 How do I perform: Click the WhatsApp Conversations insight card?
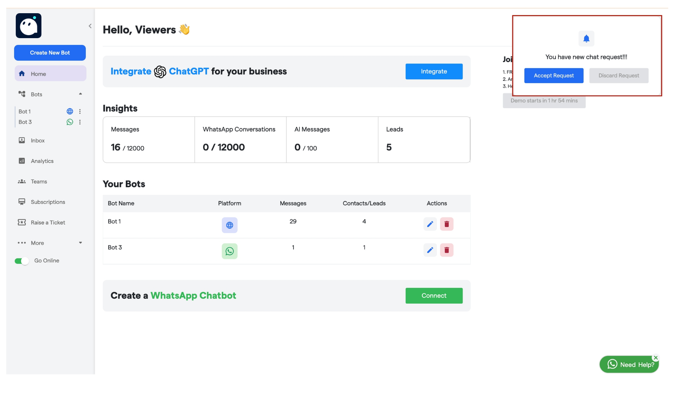240,140
